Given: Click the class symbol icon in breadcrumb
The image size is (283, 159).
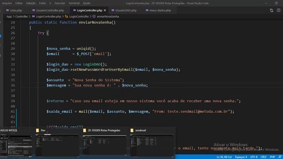Looking at the screenshot, I should pyautogui.click(x=66, y=16).
